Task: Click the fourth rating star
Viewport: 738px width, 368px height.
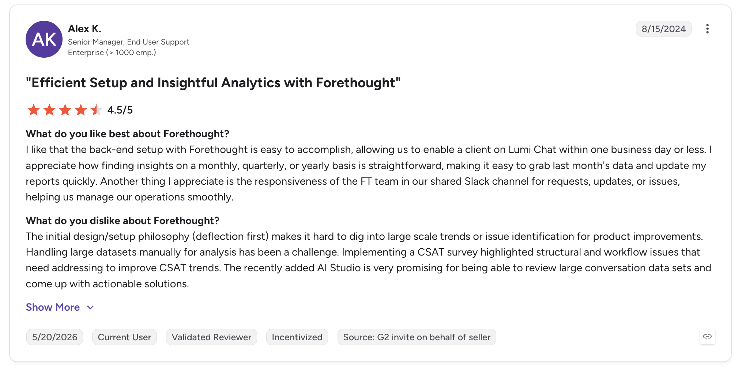Action: click(81, 110)
